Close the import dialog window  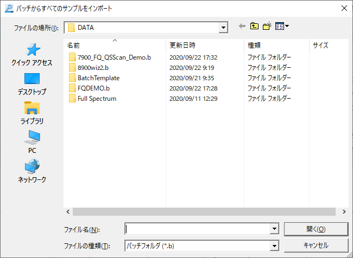click(344, 8)
